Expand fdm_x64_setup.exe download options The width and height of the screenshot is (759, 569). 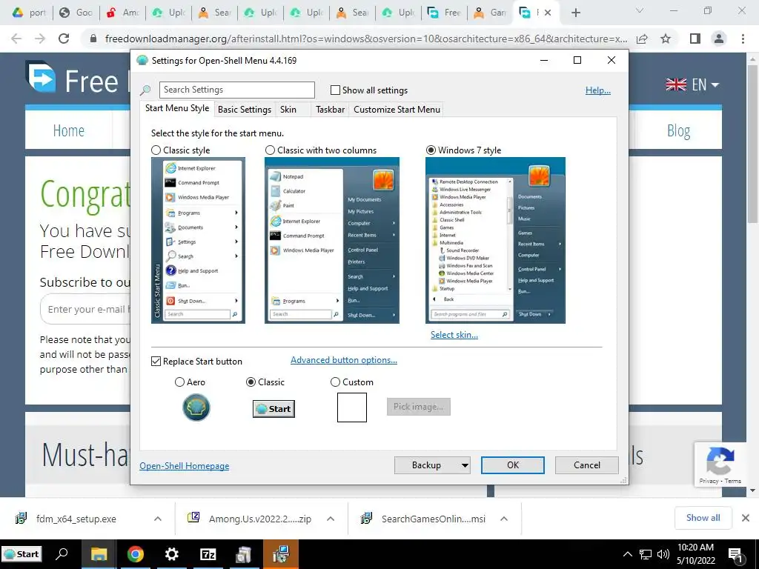pos(158,519)
